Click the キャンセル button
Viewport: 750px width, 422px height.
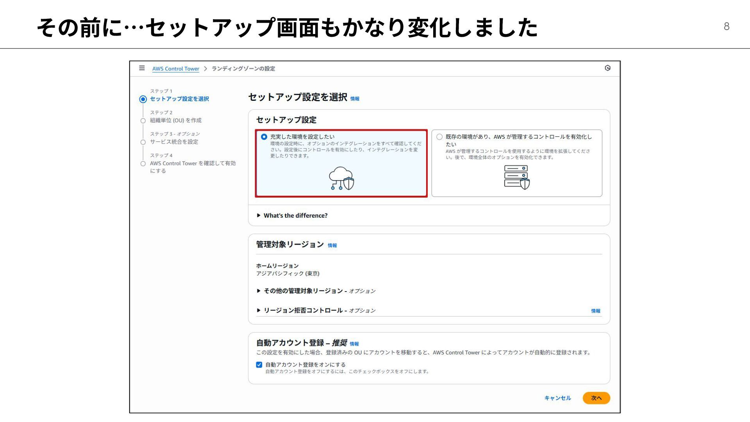(x=557, y=398)
